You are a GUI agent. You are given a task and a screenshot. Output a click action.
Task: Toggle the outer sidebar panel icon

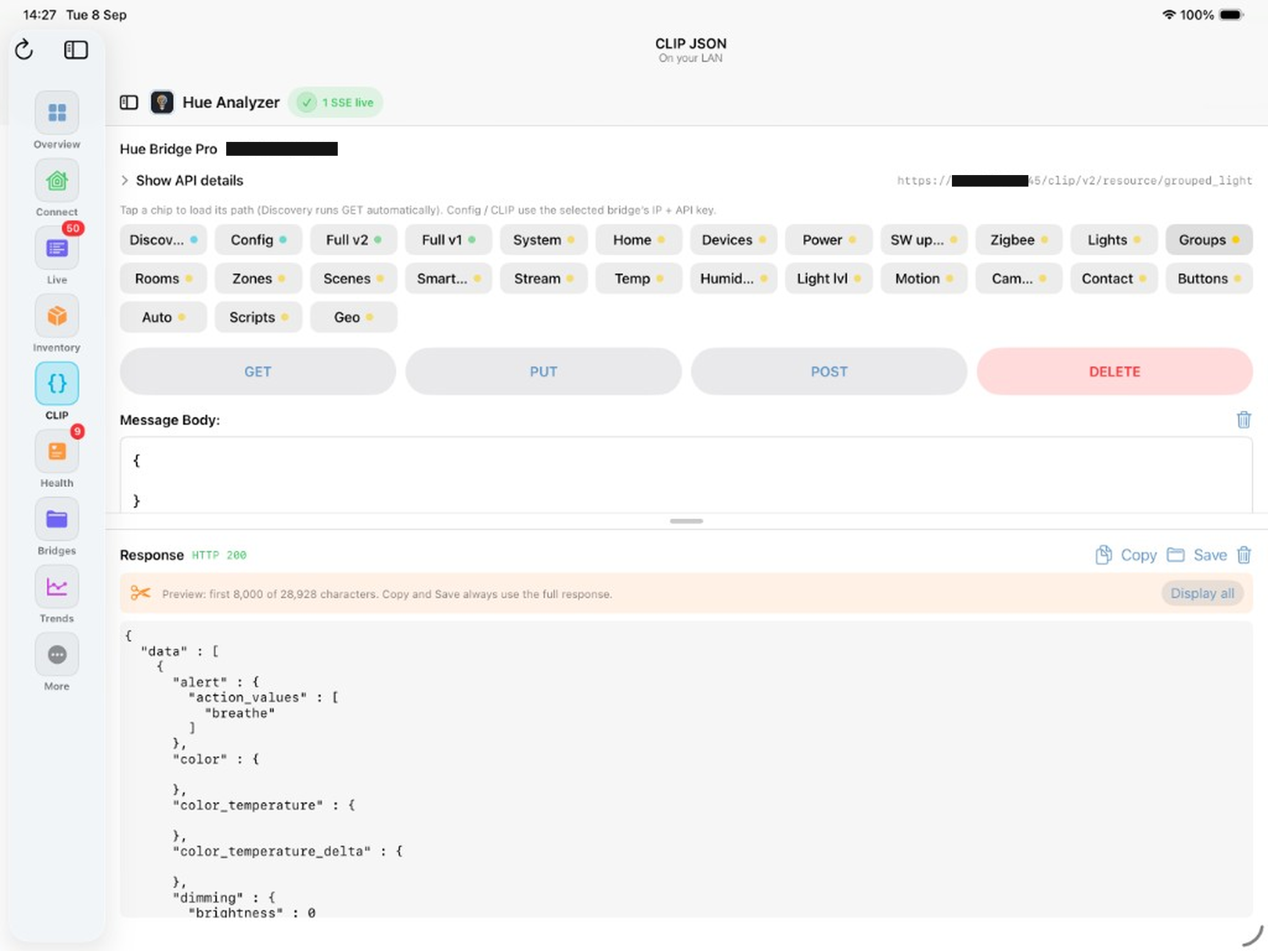point(76,50)
